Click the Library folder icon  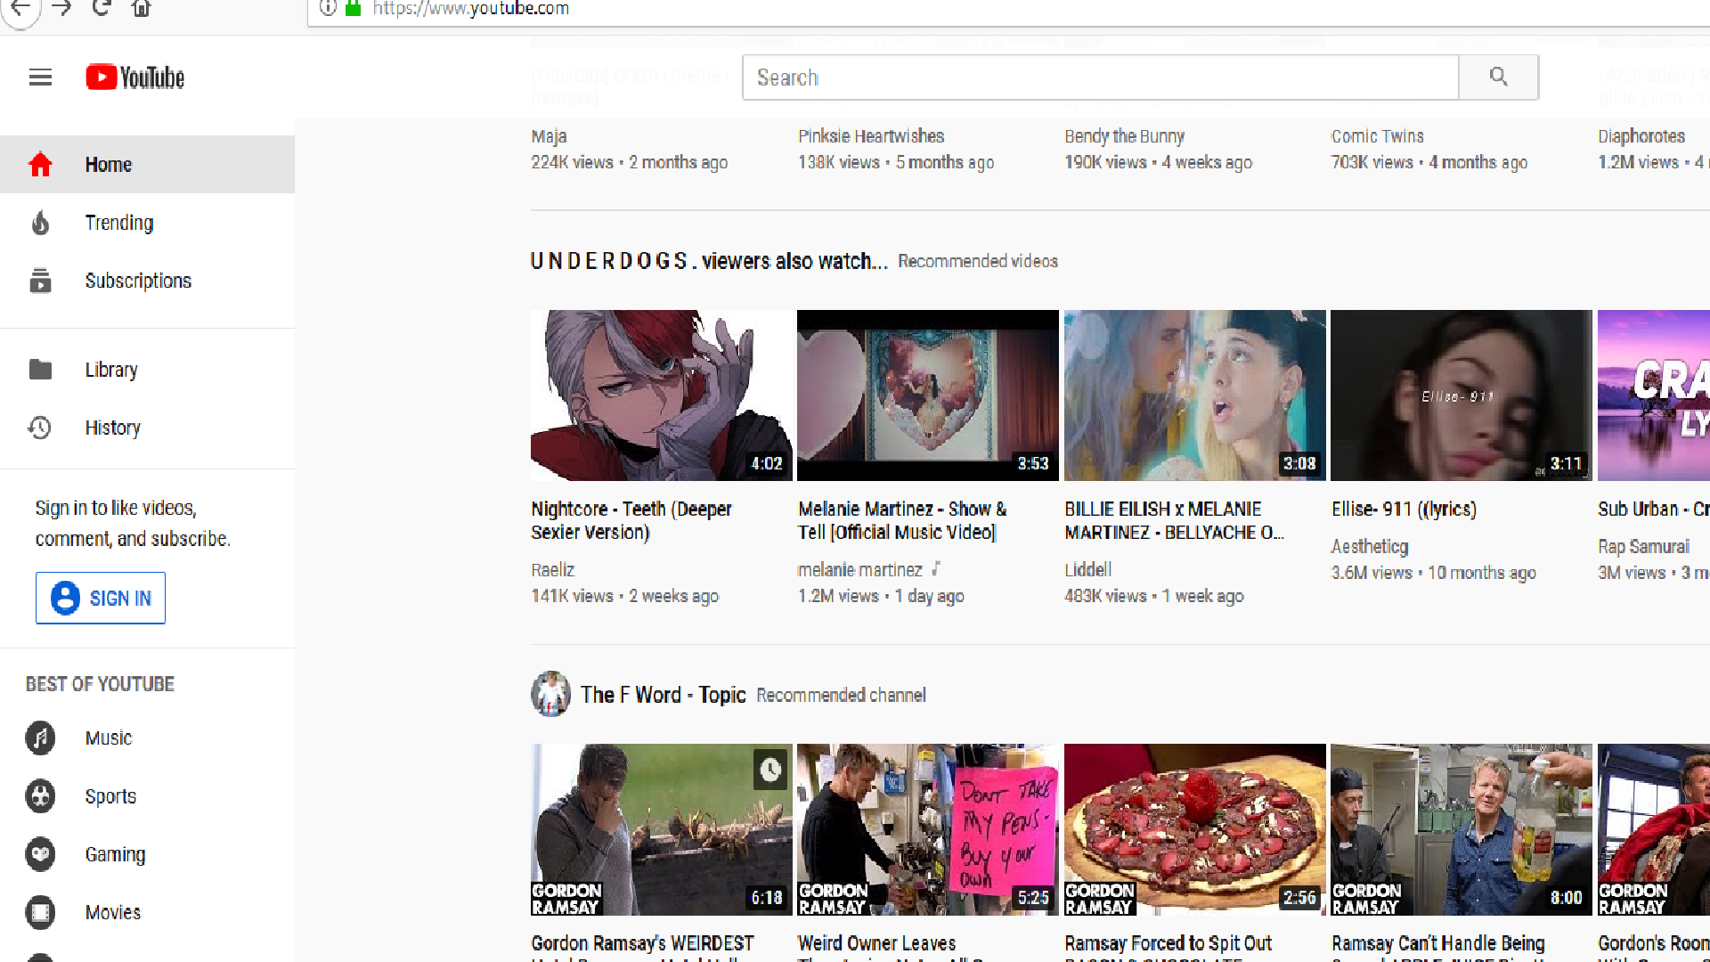40,370
